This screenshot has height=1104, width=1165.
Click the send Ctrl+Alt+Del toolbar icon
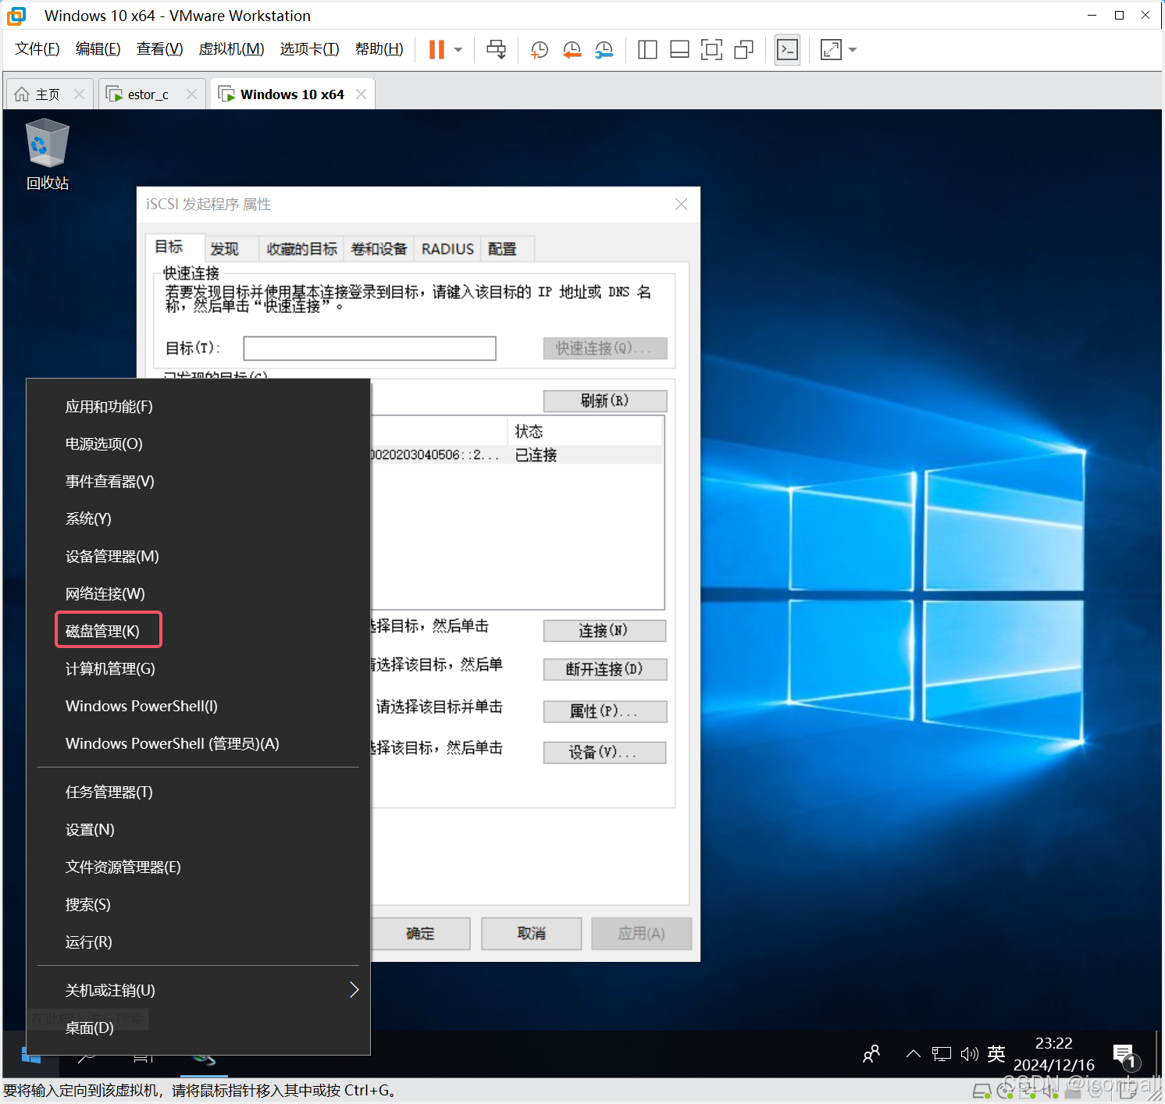click(496, 50)
